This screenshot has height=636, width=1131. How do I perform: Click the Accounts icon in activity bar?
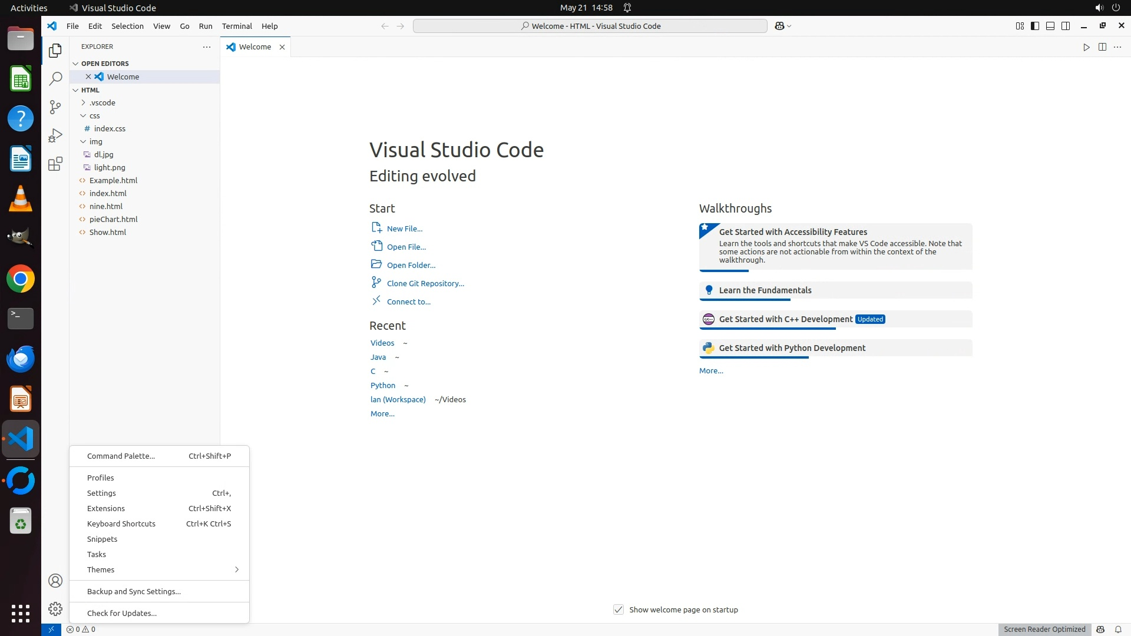pyautogui.click(x=55, y=581)
